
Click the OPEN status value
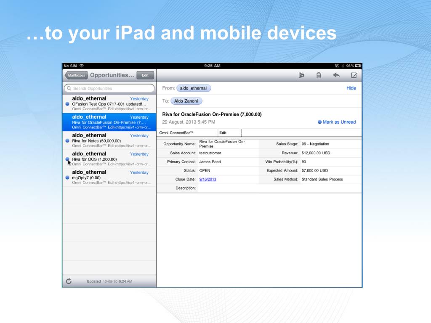pos(205,171)
